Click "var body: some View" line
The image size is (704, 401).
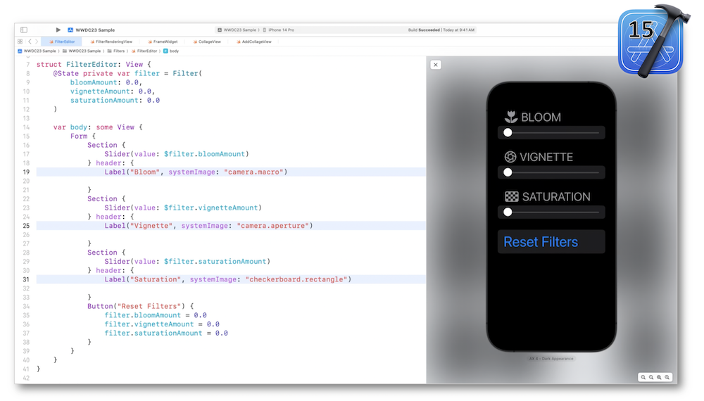97,127
